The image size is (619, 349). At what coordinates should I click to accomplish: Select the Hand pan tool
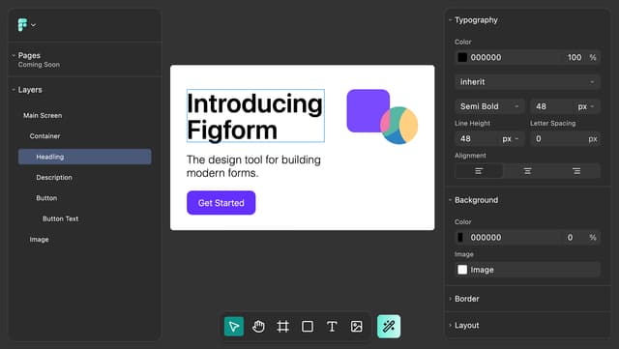(258, 327)
